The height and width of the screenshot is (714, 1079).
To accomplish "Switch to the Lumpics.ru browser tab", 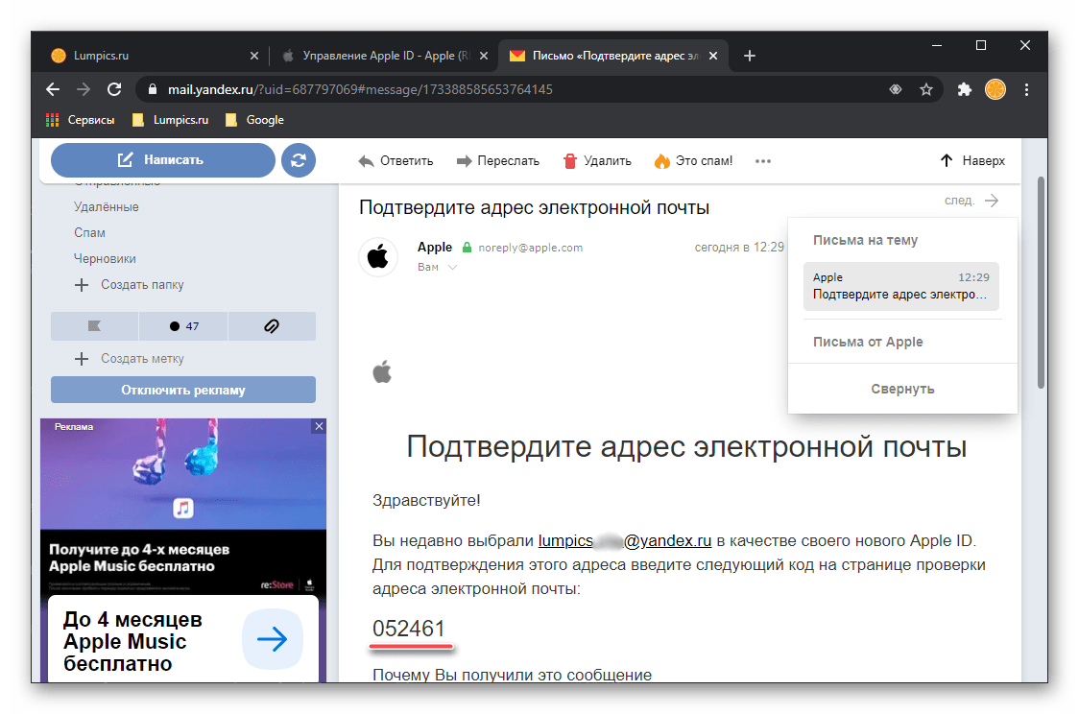I will pyautogui.click(x=144, y=56).
